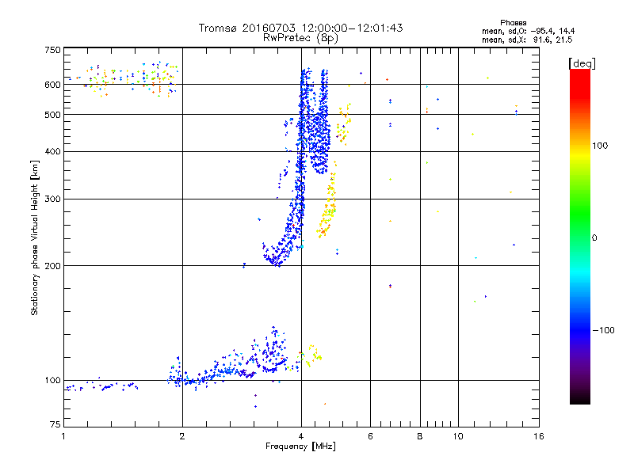Click the colorbar tick label '-100'
Viewport: 634px width, 475px height.
pyautogui.click(x=603, y=330)
